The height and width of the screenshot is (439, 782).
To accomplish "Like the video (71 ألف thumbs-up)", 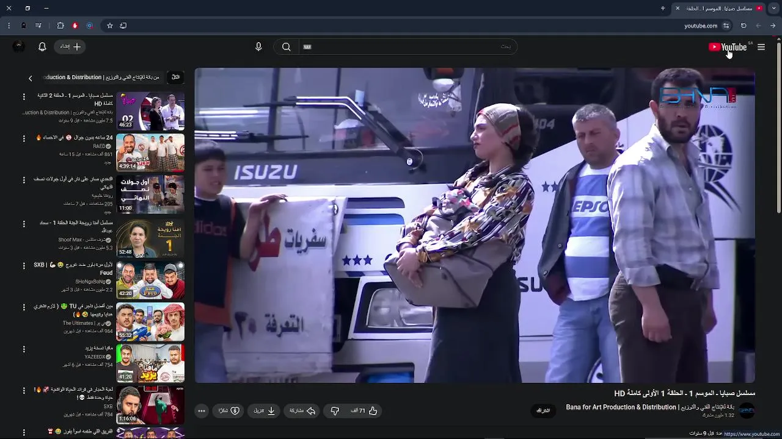I will [x=364, y=411].
